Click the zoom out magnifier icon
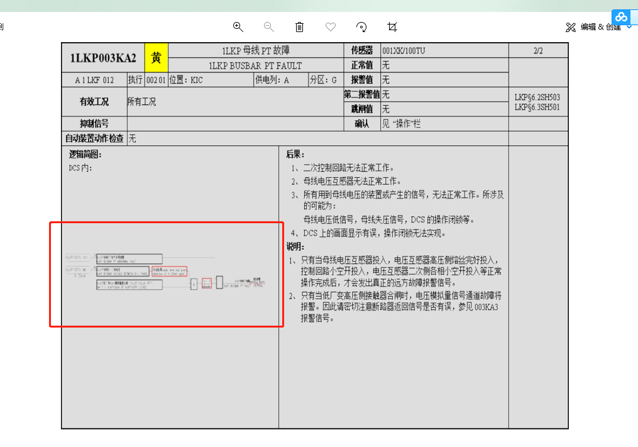Image resolution: width=638 pixels, height=447 pixels. pyautogui.click(x=268, y=26)
